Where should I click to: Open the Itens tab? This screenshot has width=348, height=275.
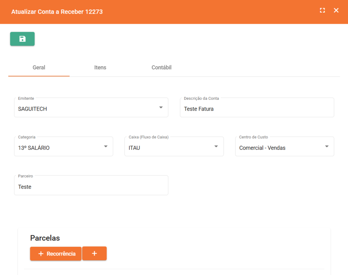click(x=100, y=67)
